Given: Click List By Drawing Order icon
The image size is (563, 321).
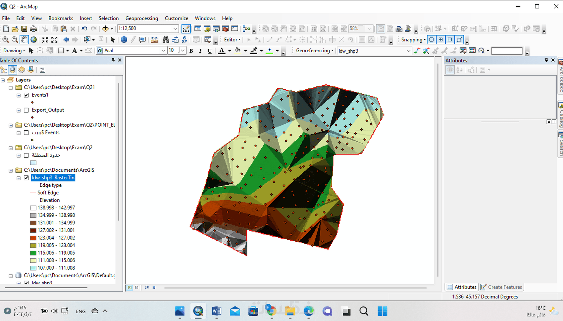Looking at the screenshot, I should point(3,70).
